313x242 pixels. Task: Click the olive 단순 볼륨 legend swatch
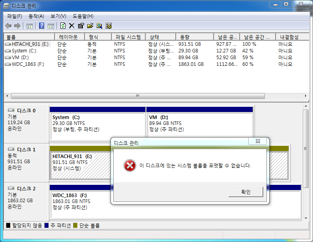75,226
